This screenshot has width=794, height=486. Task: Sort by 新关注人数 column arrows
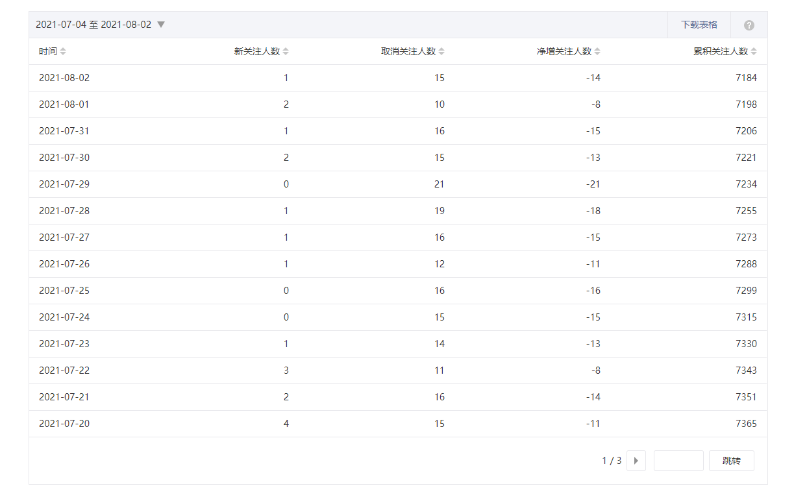(286, 51)
